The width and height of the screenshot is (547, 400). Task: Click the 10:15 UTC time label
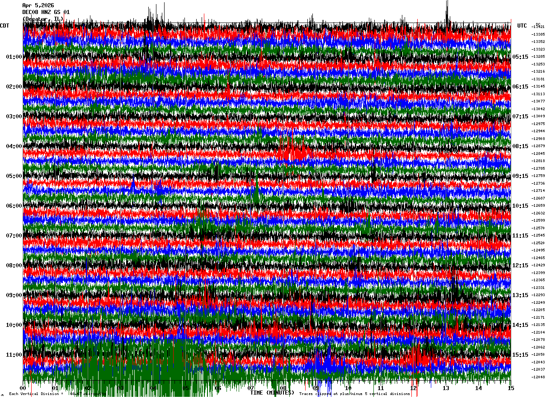click(x=520, y=206)
